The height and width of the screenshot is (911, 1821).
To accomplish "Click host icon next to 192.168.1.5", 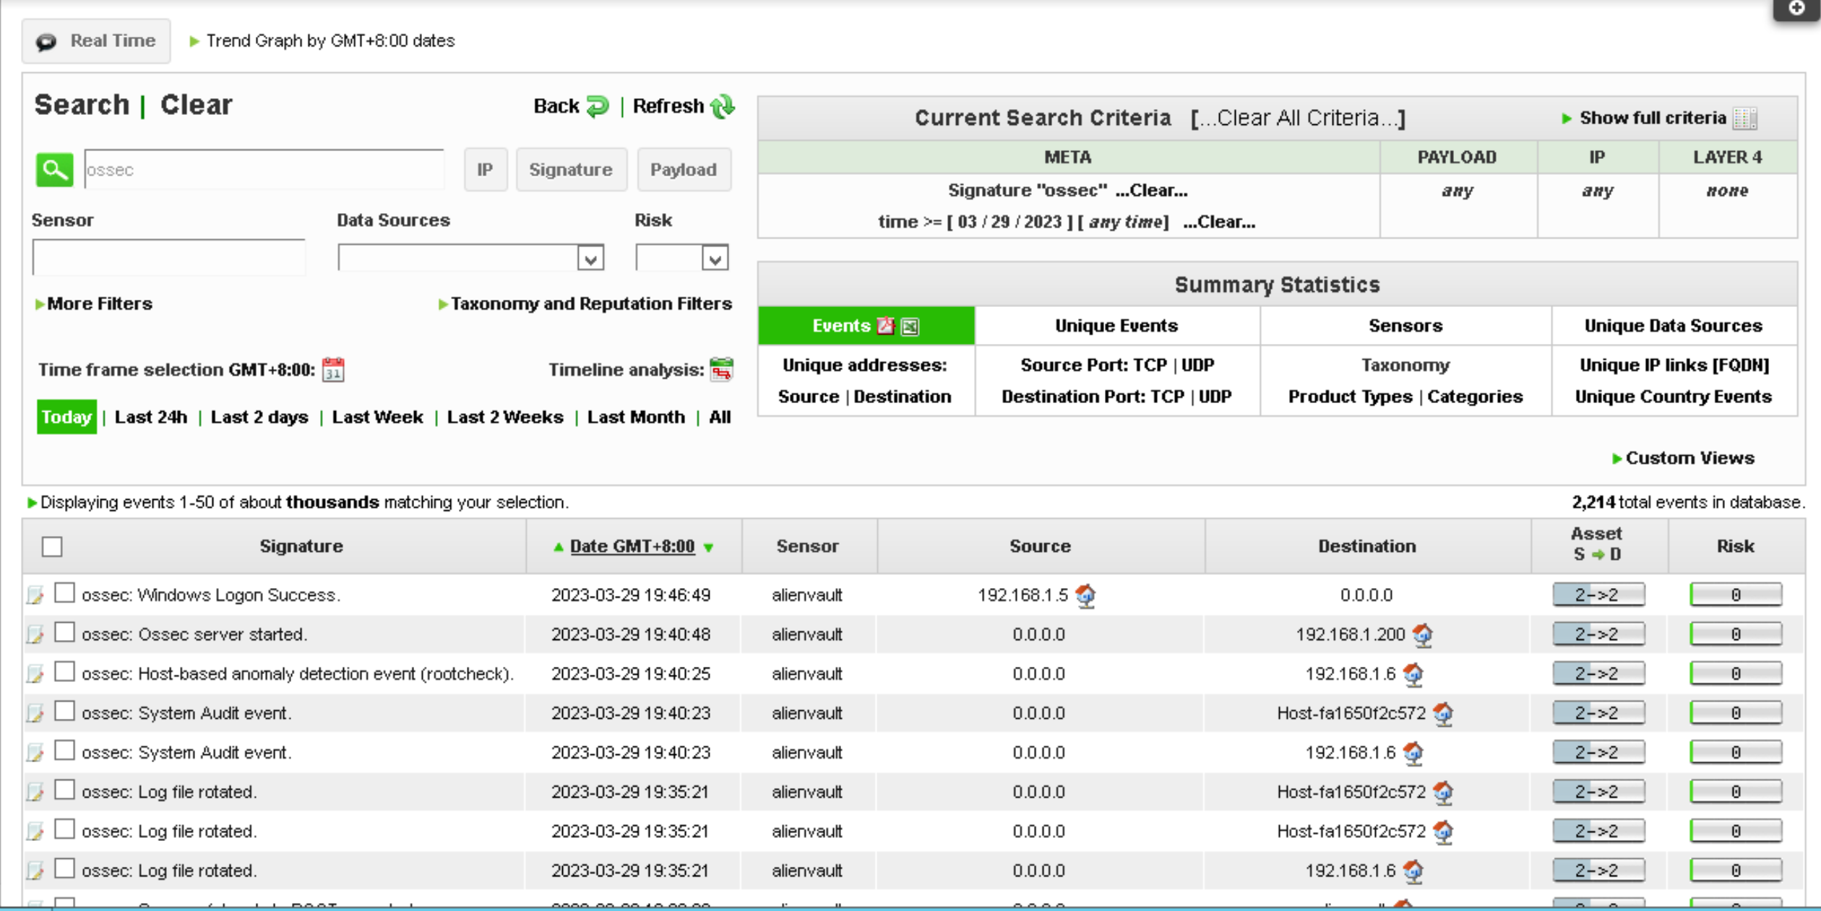I will tap(1085, 595).
